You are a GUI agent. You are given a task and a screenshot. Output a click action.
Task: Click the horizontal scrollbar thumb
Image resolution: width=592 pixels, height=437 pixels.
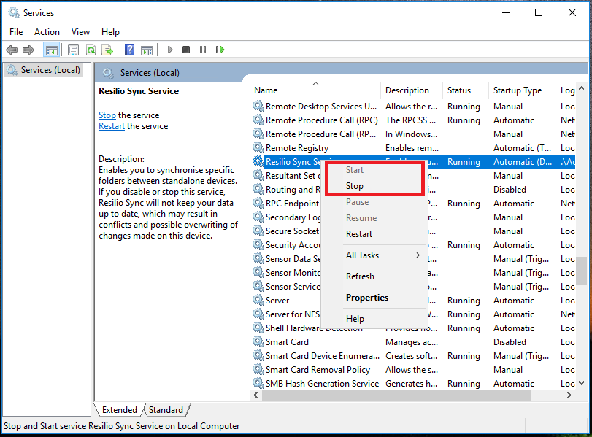(396, 395)
